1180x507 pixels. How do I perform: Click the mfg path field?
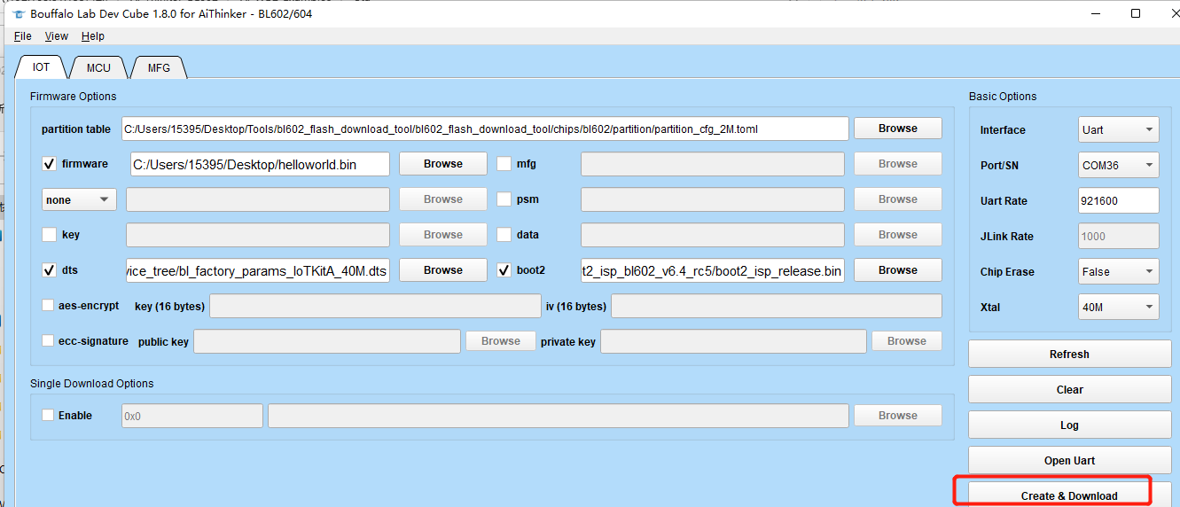[712, 164]
